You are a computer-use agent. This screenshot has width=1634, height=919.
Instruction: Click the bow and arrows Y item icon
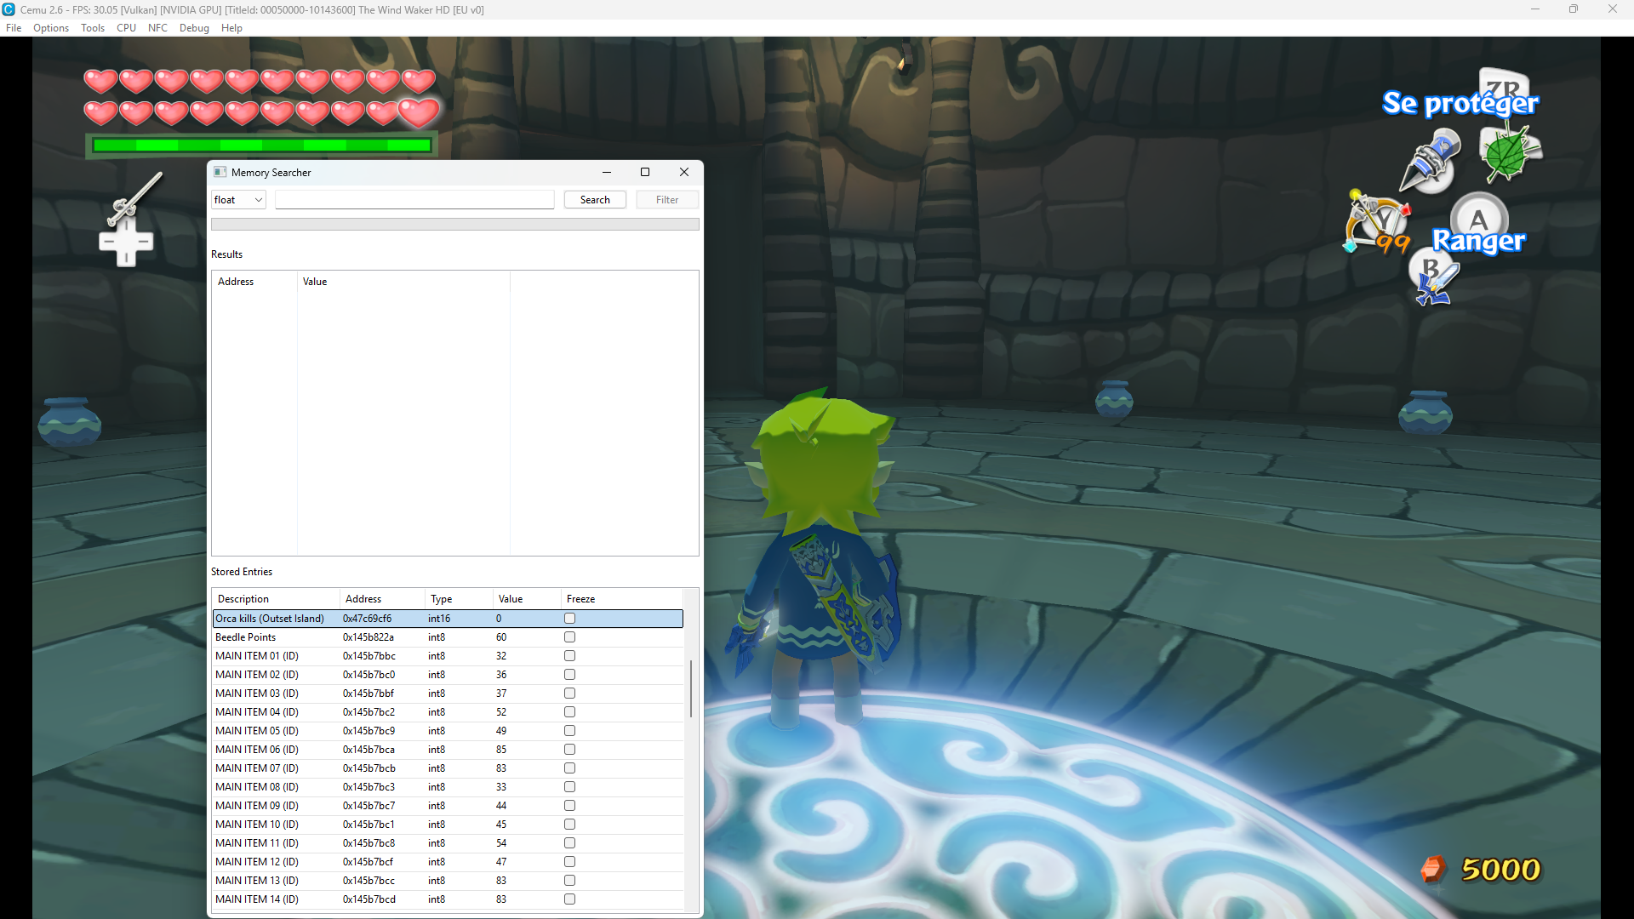(x=1377, y=223)
